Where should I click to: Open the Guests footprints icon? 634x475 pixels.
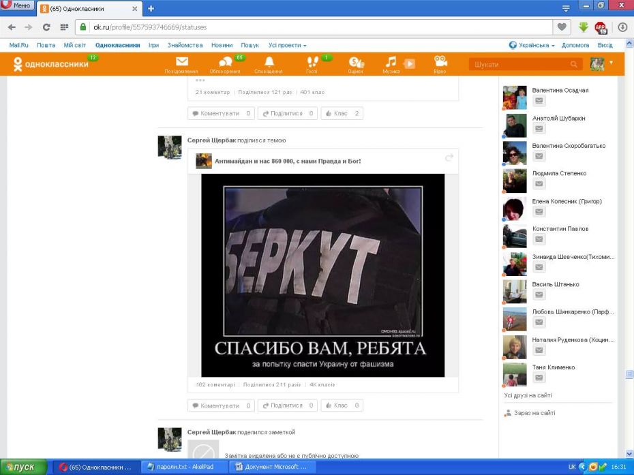click(x=312, y=63)
